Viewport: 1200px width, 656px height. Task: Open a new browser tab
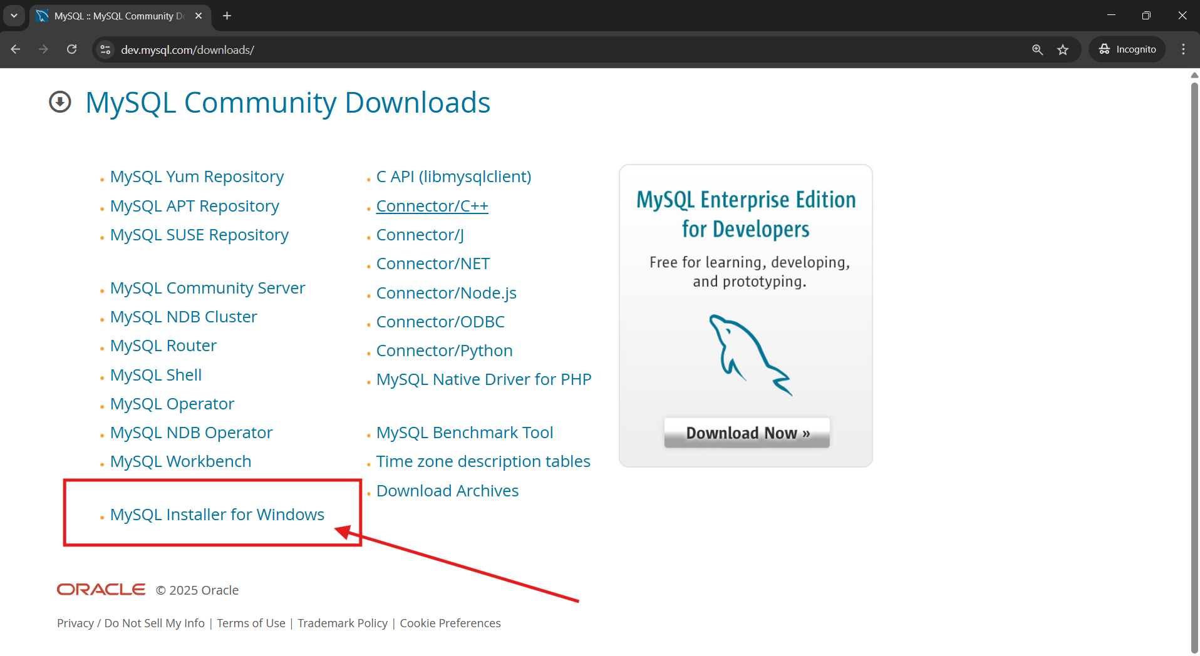(x=227, y=16)
